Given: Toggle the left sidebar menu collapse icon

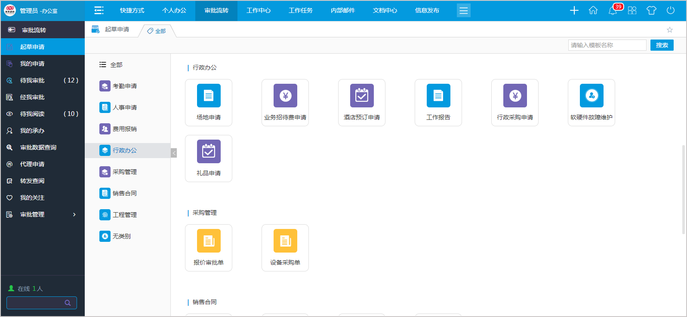Looking at the screenshot, I should [x=99, y=11].
